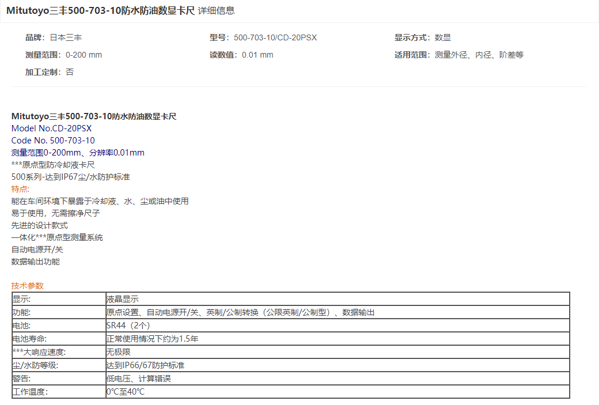Click the Model No.CD-20PSX text line
The height and width of the screenshot is (405, 599).
click(51, 128)
